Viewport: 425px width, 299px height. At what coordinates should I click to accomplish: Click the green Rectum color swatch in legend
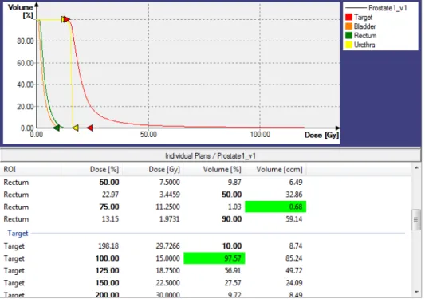pos(348,36)
